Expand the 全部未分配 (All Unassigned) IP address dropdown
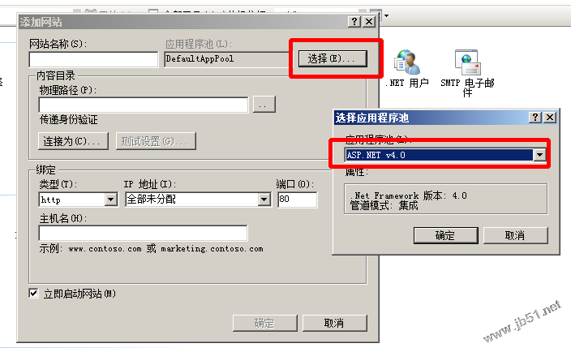 point(264,200)
